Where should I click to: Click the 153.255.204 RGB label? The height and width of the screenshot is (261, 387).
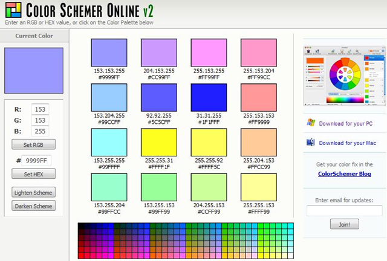pyautogui.click(x=109, y=205)
